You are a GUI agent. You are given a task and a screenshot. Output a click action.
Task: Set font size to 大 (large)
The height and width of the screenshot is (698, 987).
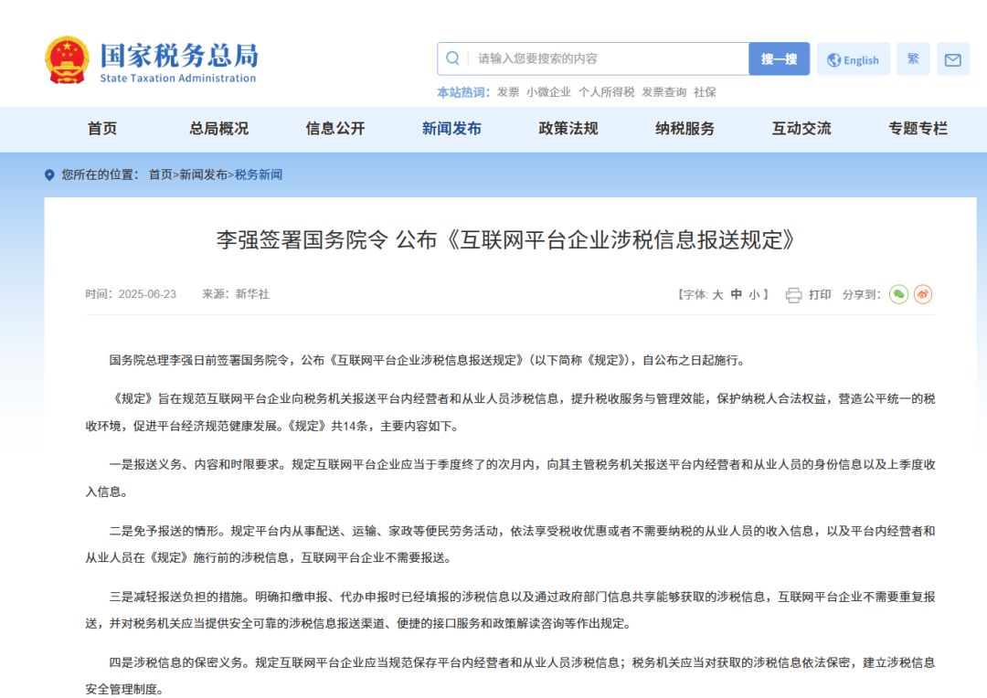coord(718,294)
